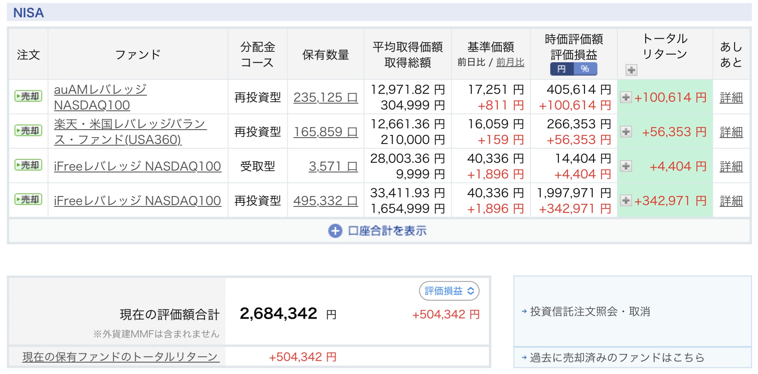The image size is (758, 374).
Task: Click the plus icon next to +342,971 円
Action: tap(626, 200)
